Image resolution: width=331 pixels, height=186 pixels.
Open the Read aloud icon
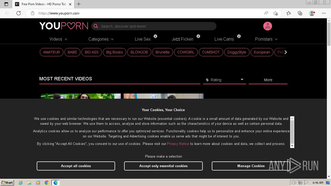(266, 13)
